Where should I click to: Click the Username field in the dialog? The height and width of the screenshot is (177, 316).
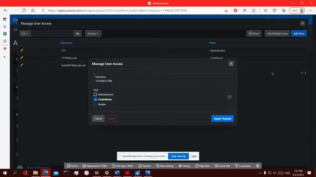click(x=163, y=79)
